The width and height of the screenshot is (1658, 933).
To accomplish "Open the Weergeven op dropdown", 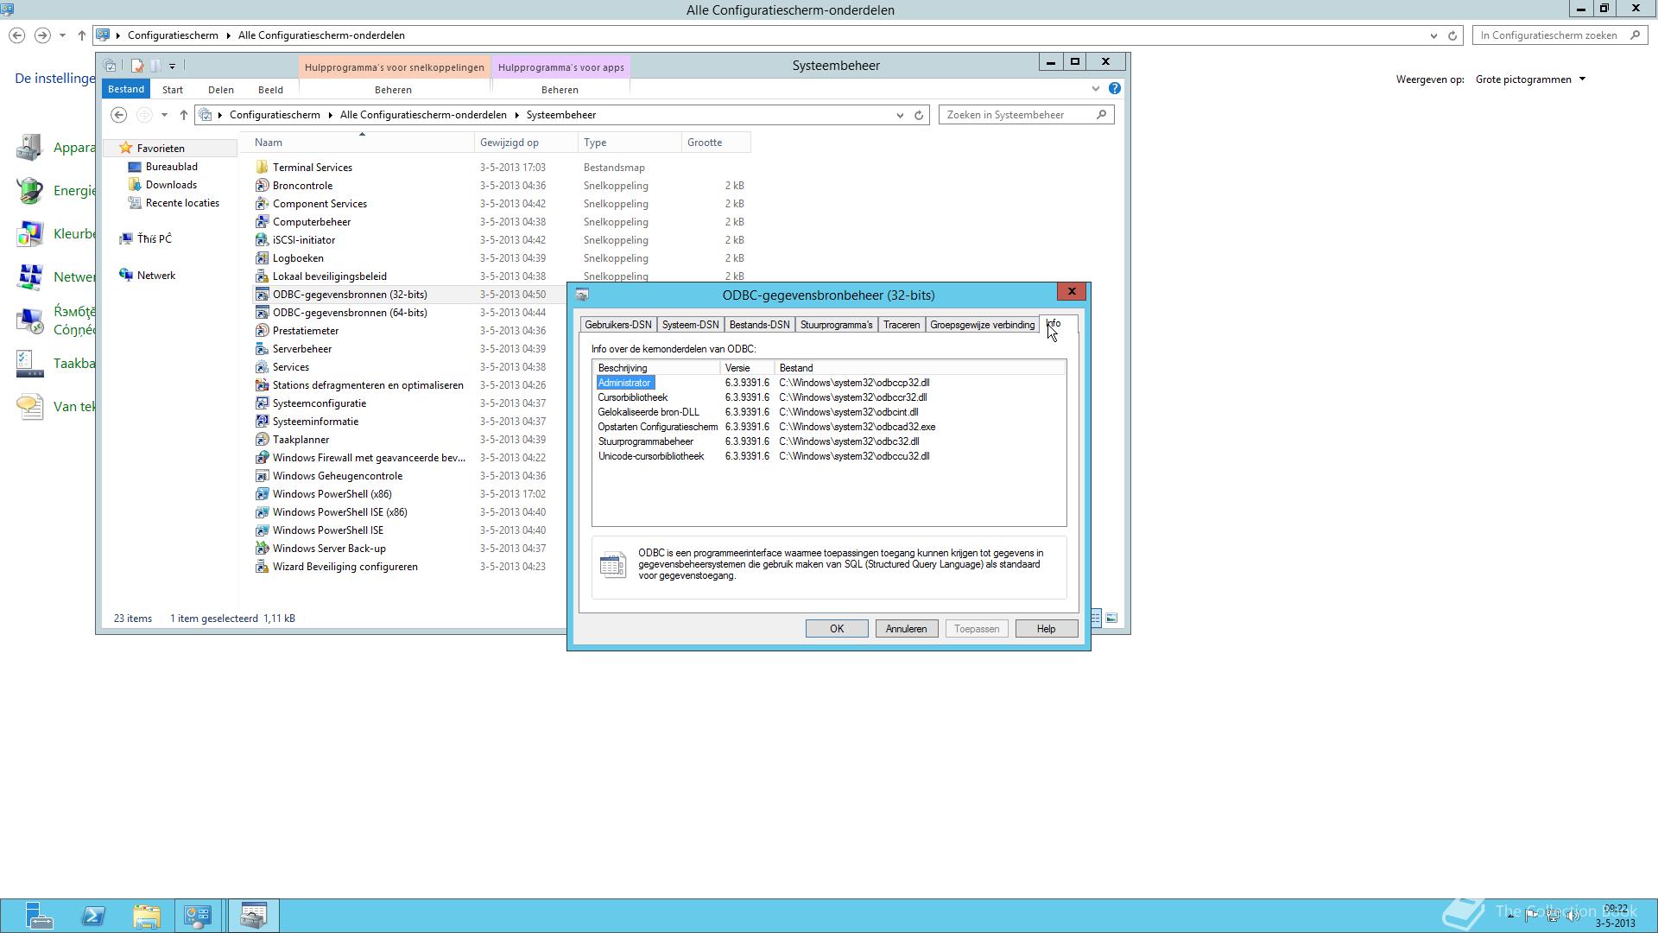I will [x=1530, y=79].
